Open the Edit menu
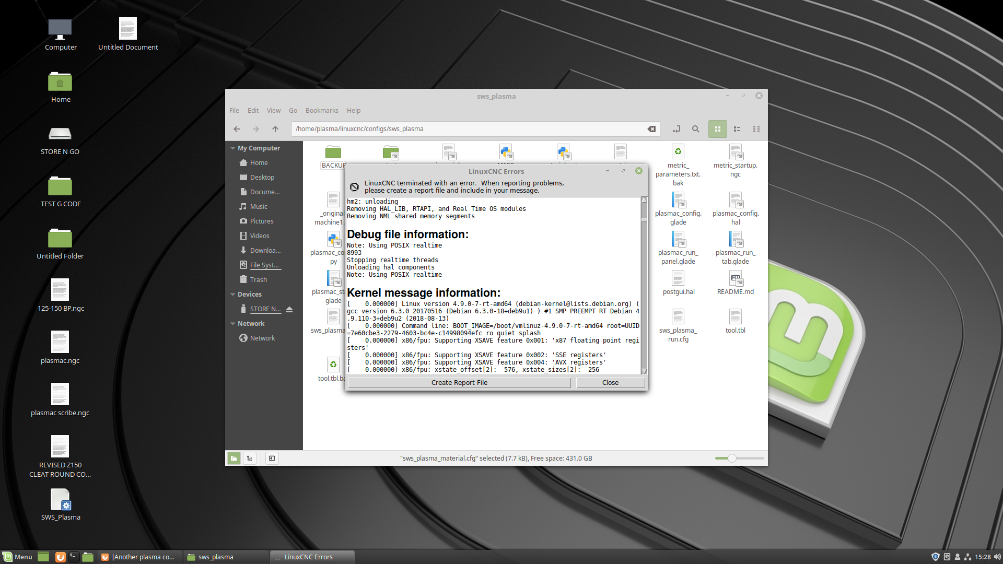 click(253, 111)
